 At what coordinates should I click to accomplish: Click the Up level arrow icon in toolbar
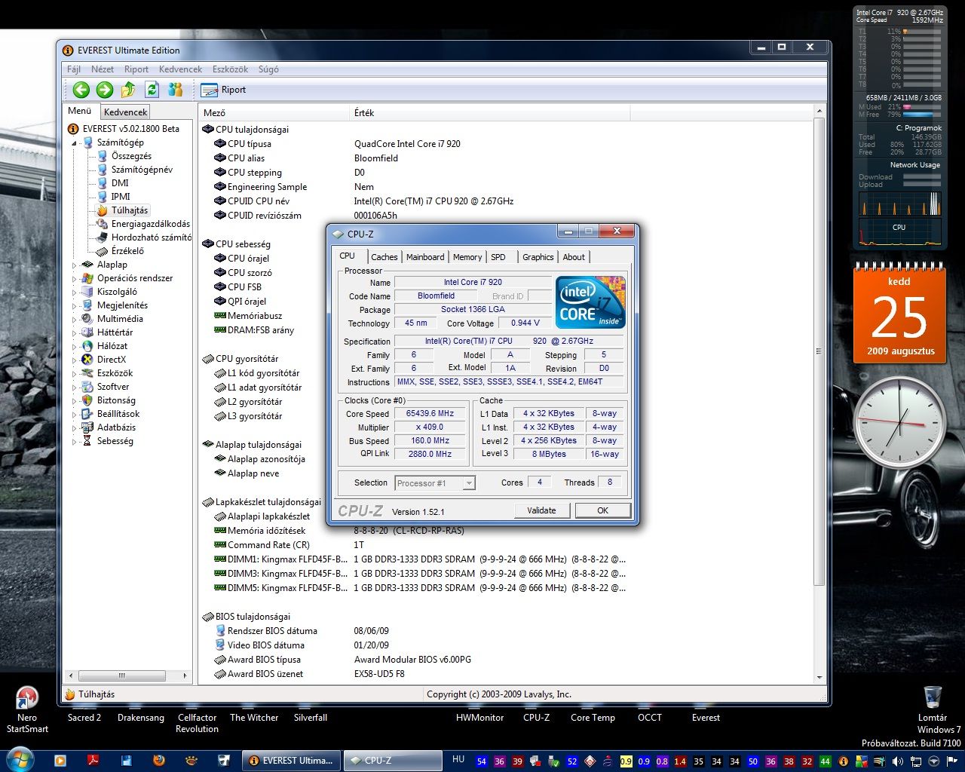[128, 90]
